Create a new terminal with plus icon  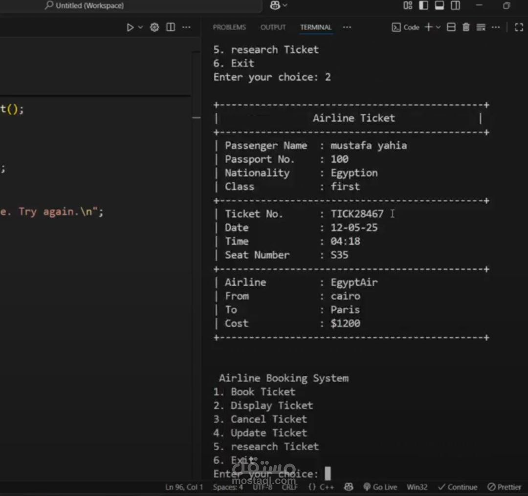click(429, 27)
